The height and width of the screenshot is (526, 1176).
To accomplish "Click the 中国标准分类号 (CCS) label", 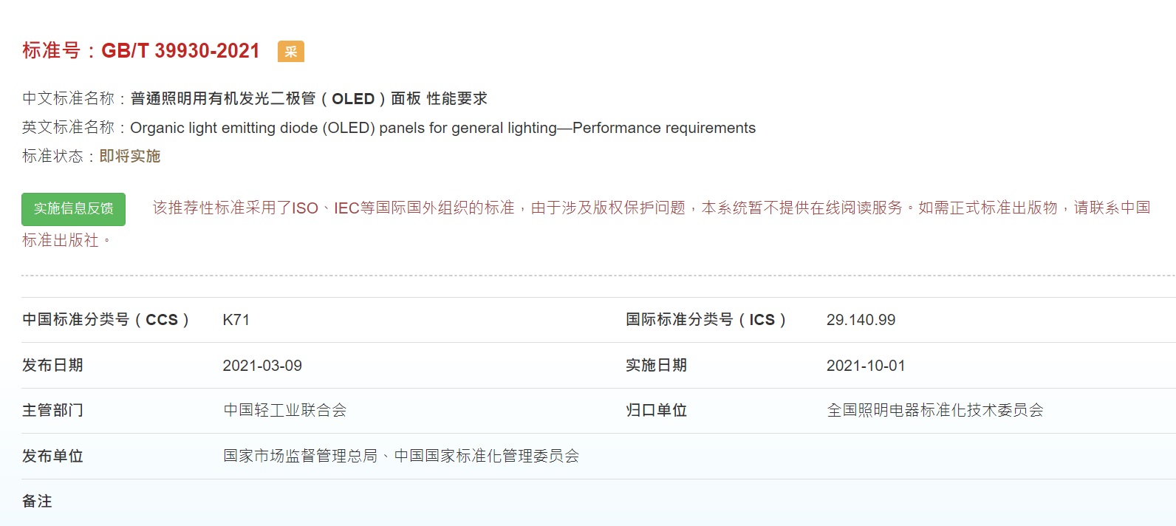I will tap(106, 320).
